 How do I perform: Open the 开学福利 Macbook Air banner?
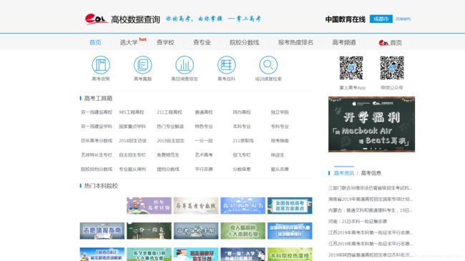point(371,124)
